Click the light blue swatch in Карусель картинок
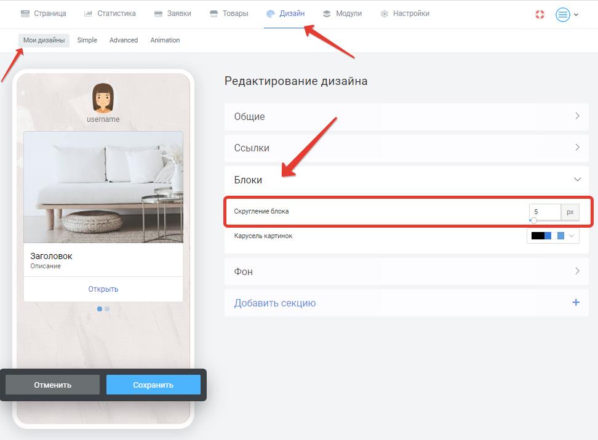Screen dimensions: 598x440 point(560,236)
